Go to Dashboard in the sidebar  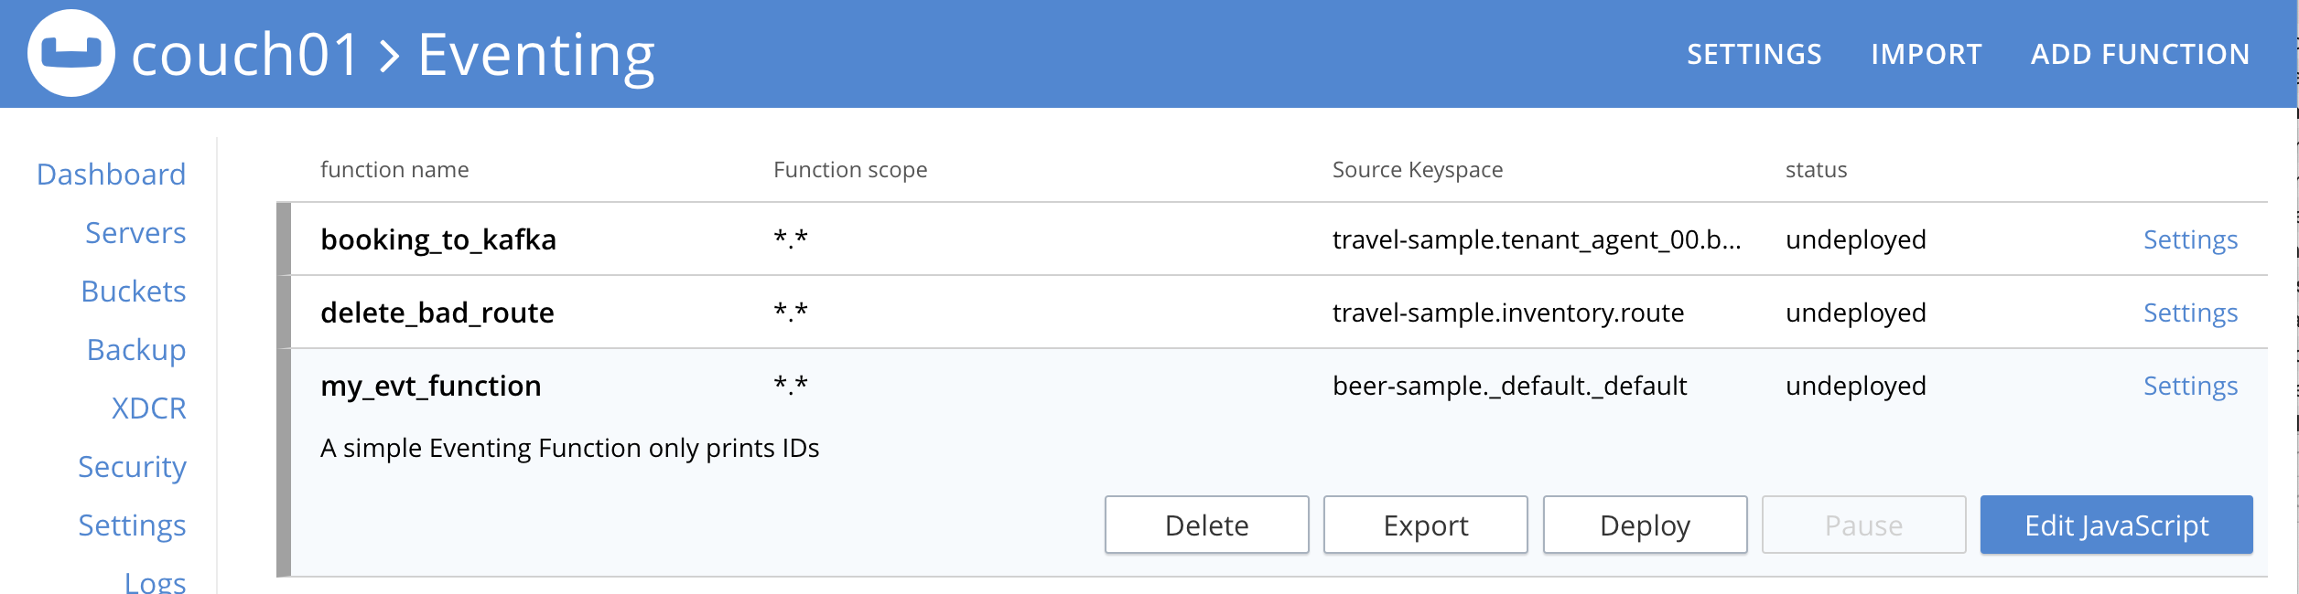[111, 175]
